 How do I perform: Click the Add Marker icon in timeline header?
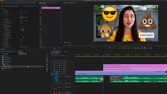point(61,56)
